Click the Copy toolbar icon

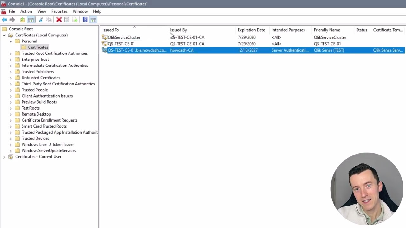[49, 20]
